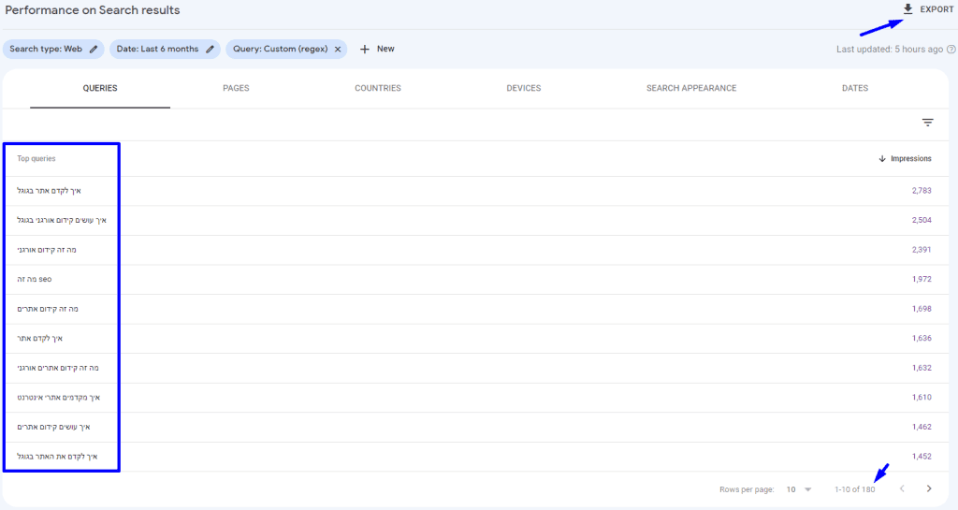Edit the Date: Last 6 months filter

pos(210,49)
